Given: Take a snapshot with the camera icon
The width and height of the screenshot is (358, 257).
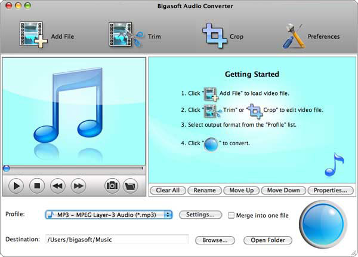Looking at the screenshot, I should coord(112,186).
